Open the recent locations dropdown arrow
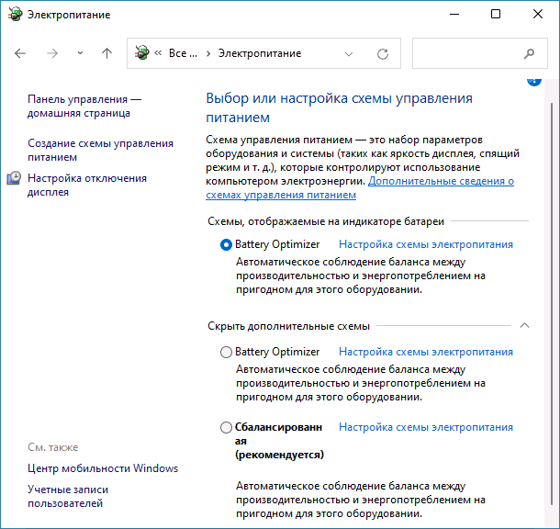Image resolution: width=560 pixels, height=529 pixels. pyautogui.click(x=80, y=53)
